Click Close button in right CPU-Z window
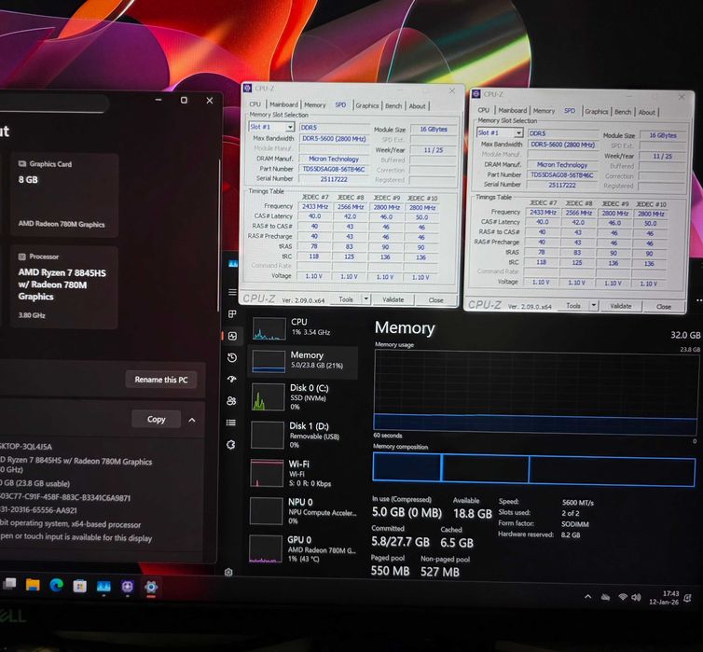 (664, 307)
